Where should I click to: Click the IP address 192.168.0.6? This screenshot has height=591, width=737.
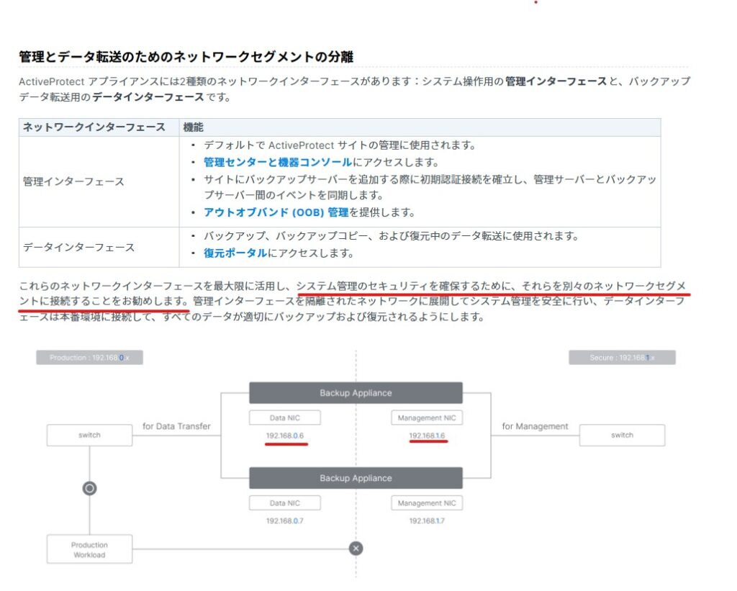(285, 436)
